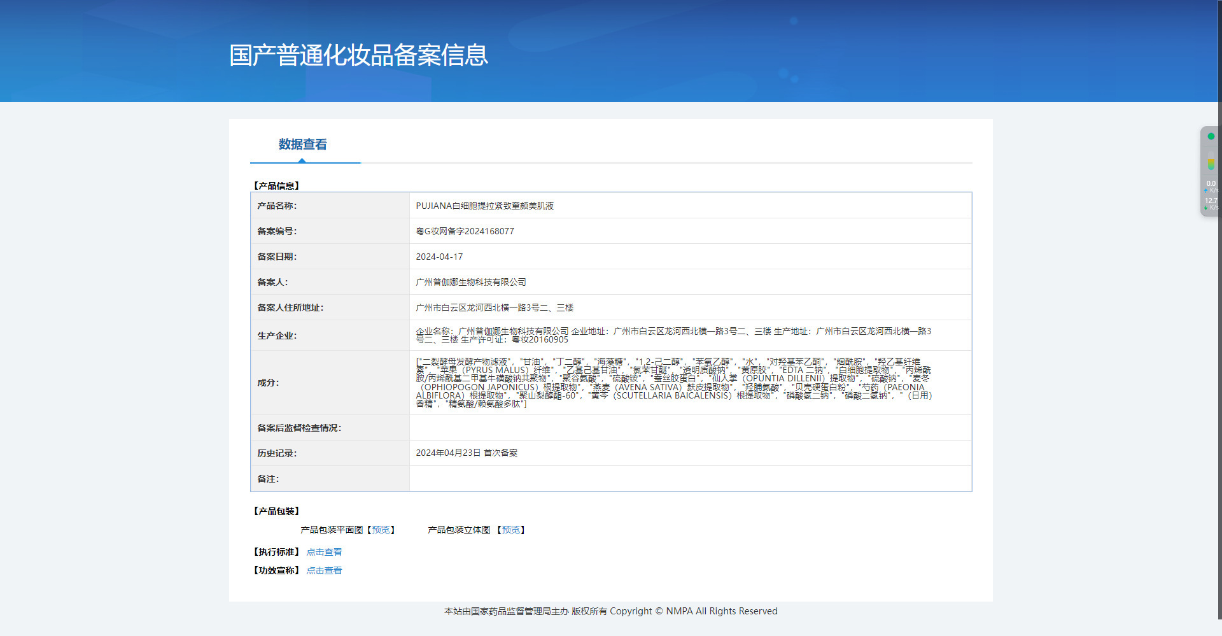Click the 备案人住所地址 address value
This screenshot has height=636, width=1222.
coord(494,307)
